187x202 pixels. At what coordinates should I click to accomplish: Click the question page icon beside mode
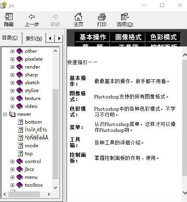tap(21, 146)
